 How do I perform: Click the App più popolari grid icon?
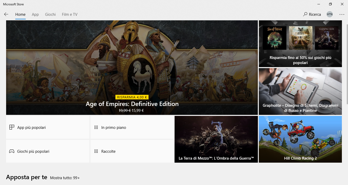point(12,127)
